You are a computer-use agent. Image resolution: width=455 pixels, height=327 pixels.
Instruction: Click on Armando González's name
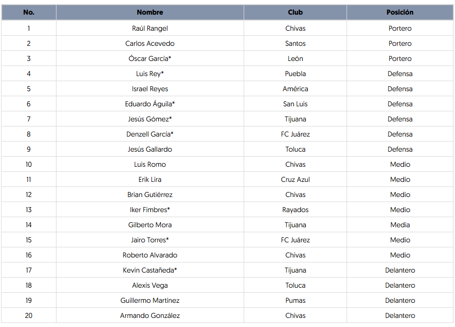[x=150, y=315]
